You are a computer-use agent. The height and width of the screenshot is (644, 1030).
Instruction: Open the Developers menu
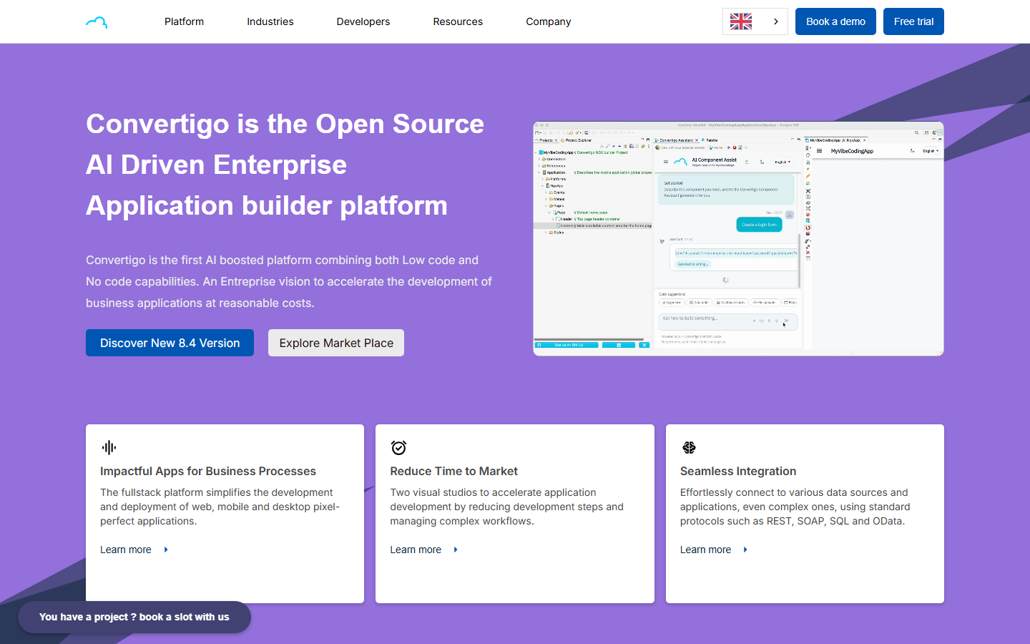coord(363,21)
